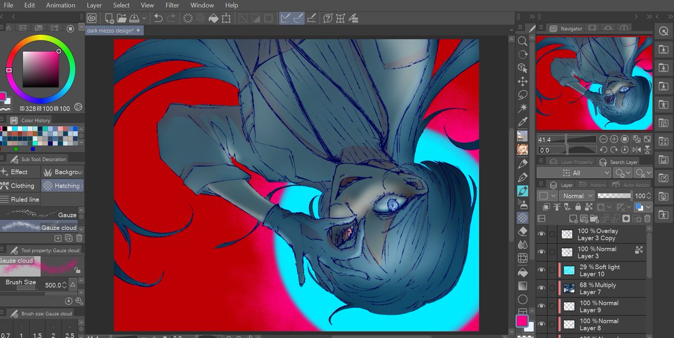674x338 pixels.
Task: Open the Filter menu
Action: tap(172, 5)
